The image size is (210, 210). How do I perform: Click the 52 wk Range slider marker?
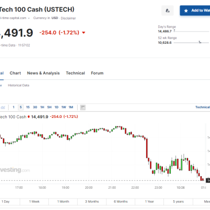(200, 42)
